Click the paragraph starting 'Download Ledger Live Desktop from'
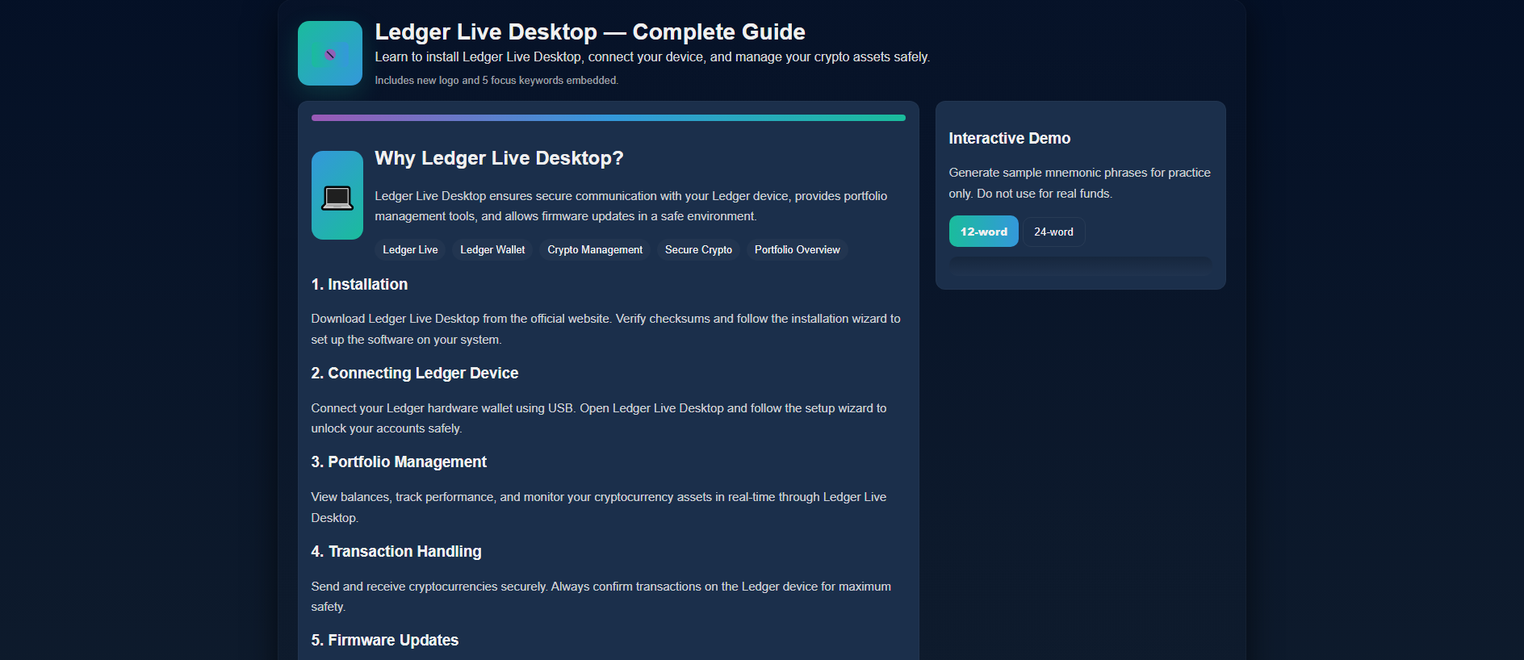The width and height of the screenshot is (1524, 660). click(x=606, y=329)
